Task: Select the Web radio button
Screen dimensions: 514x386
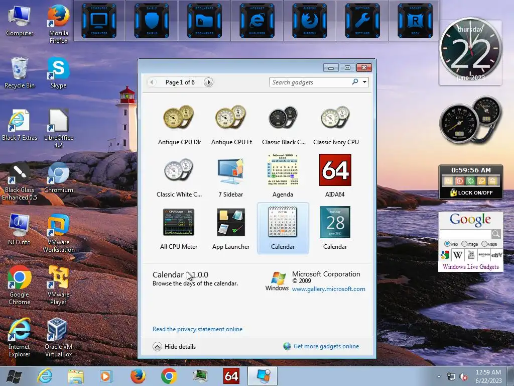Action: [x=447, y=244]
